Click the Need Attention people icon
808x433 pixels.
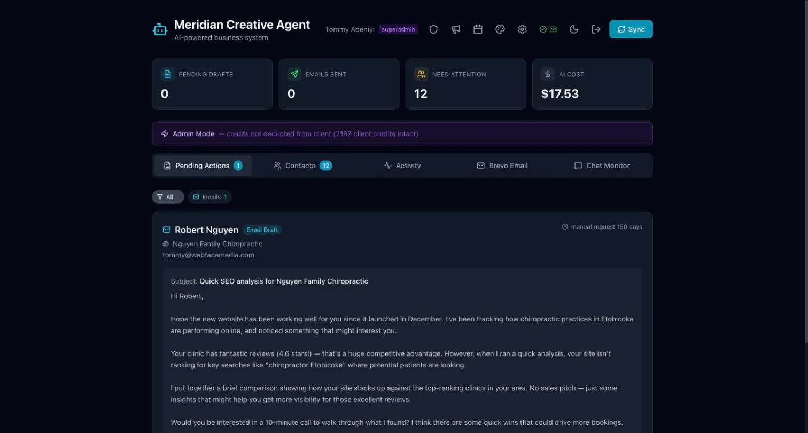click(x=421, y=74)
